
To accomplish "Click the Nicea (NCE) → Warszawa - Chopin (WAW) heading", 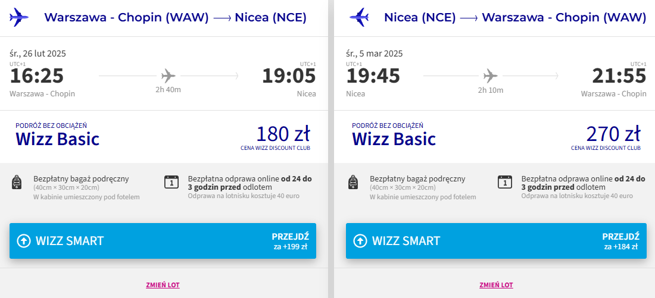I will coord(515,18).
